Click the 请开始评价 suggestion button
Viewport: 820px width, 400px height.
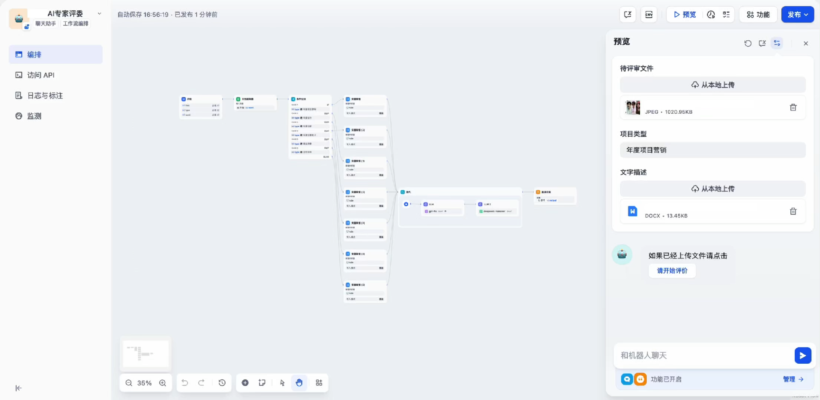click(x=672, y=271)
